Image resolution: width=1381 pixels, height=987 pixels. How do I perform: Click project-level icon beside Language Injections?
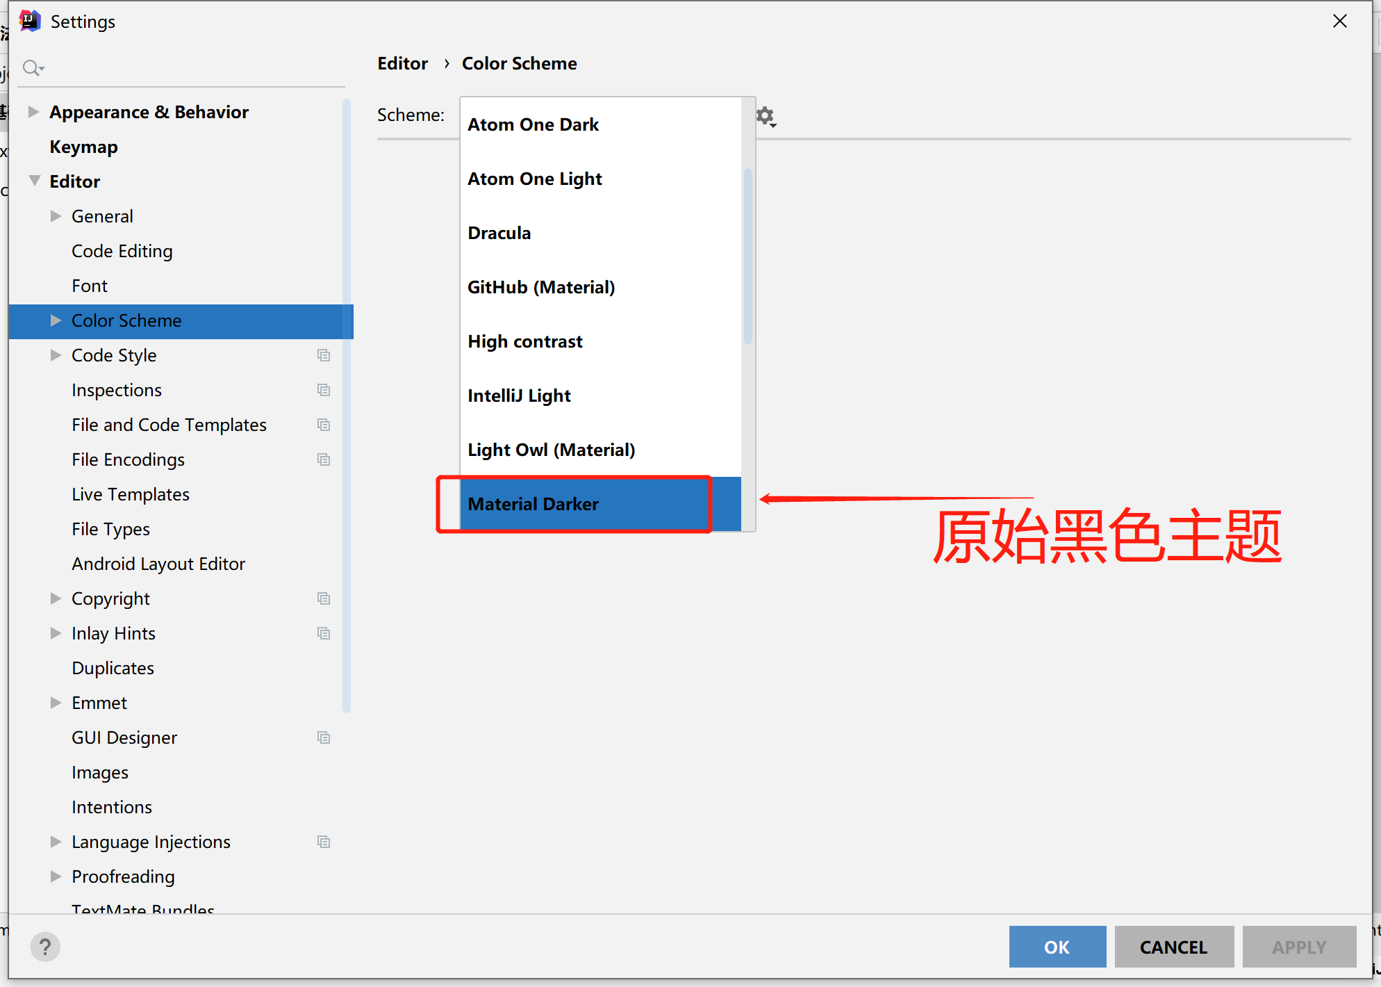click(x=324, y=842)
